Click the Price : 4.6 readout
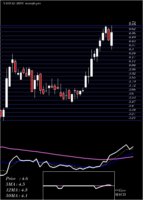 pyautogui.click(x=17, y=179)
